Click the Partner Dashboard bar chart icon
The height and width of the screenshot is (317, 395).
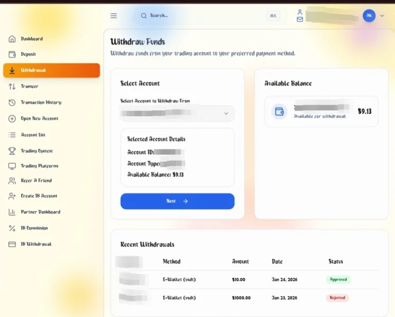pyautogui.click(x=12, y=212)
